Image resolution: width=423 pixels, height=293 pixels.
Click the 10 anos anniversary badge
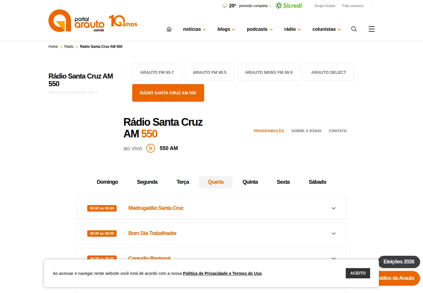coord(123,21)
